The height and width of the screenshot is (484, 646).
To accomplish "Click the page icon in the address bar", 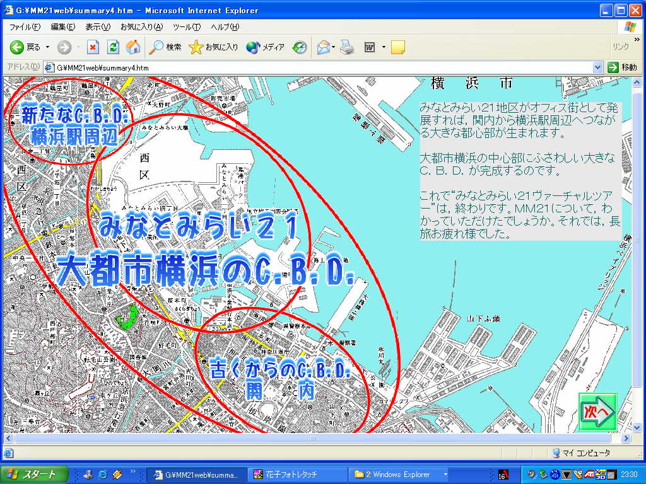I will [49, 67].
